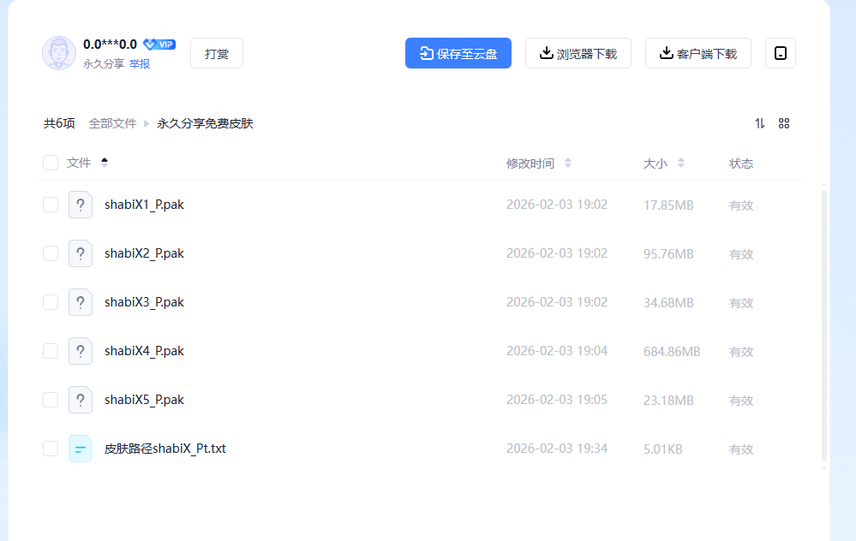Open the 全部文件 breadcrumb
The width and height of the screenshot is (856, 541).
(112, 123)
